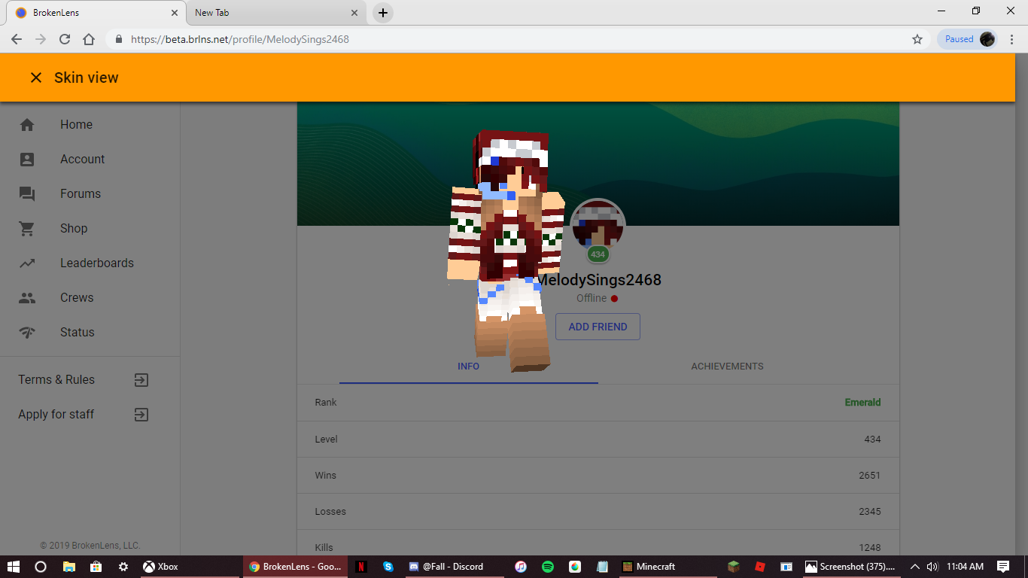Click the browser home button

[x=89, y=39]
